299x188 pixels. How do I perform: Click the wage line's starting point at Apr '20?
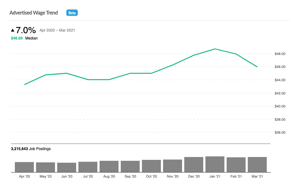click(25, 84)
